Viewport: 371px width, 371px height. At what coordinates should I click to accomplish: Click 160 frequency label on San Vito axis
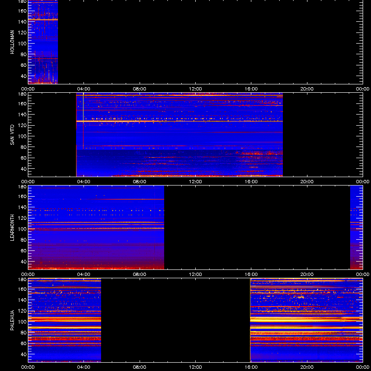pos(22,103)
